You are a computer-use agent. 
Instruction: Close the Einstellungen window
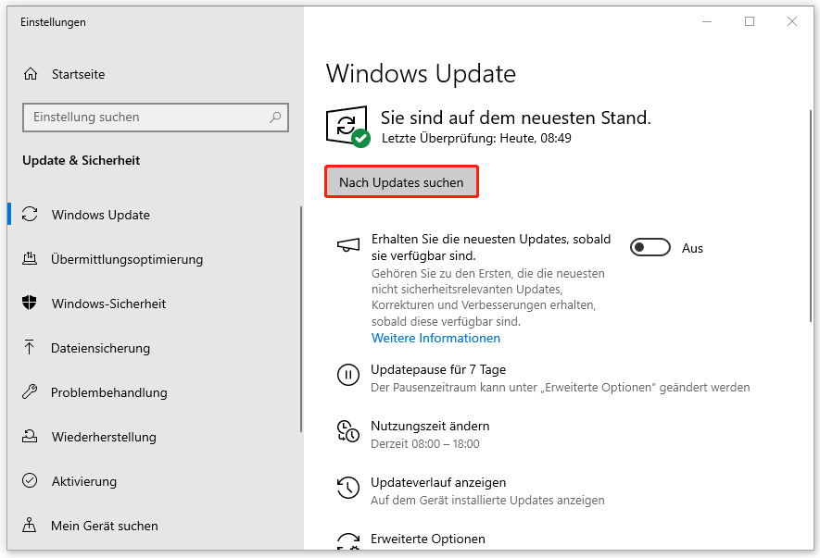coord(792,21)
